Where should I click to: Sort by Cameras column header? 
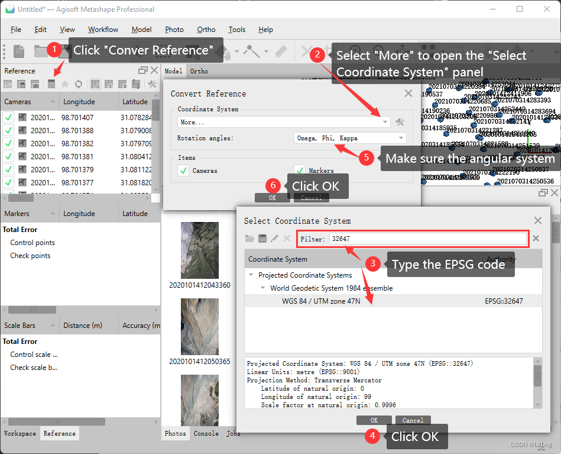(x=30, y=101)
